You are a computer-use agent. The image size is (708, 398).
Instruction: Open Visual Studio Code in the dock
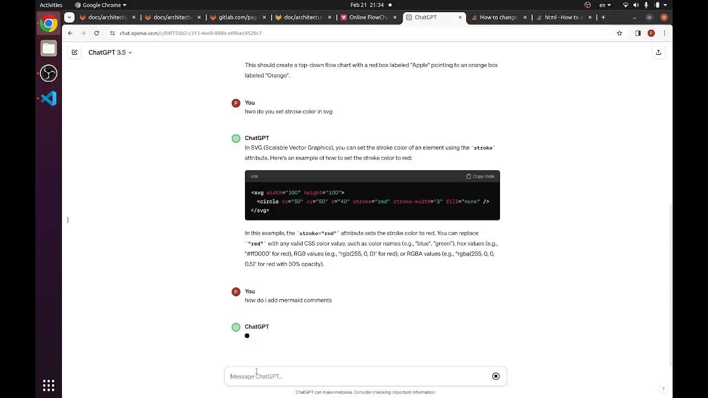click(49, 98)
